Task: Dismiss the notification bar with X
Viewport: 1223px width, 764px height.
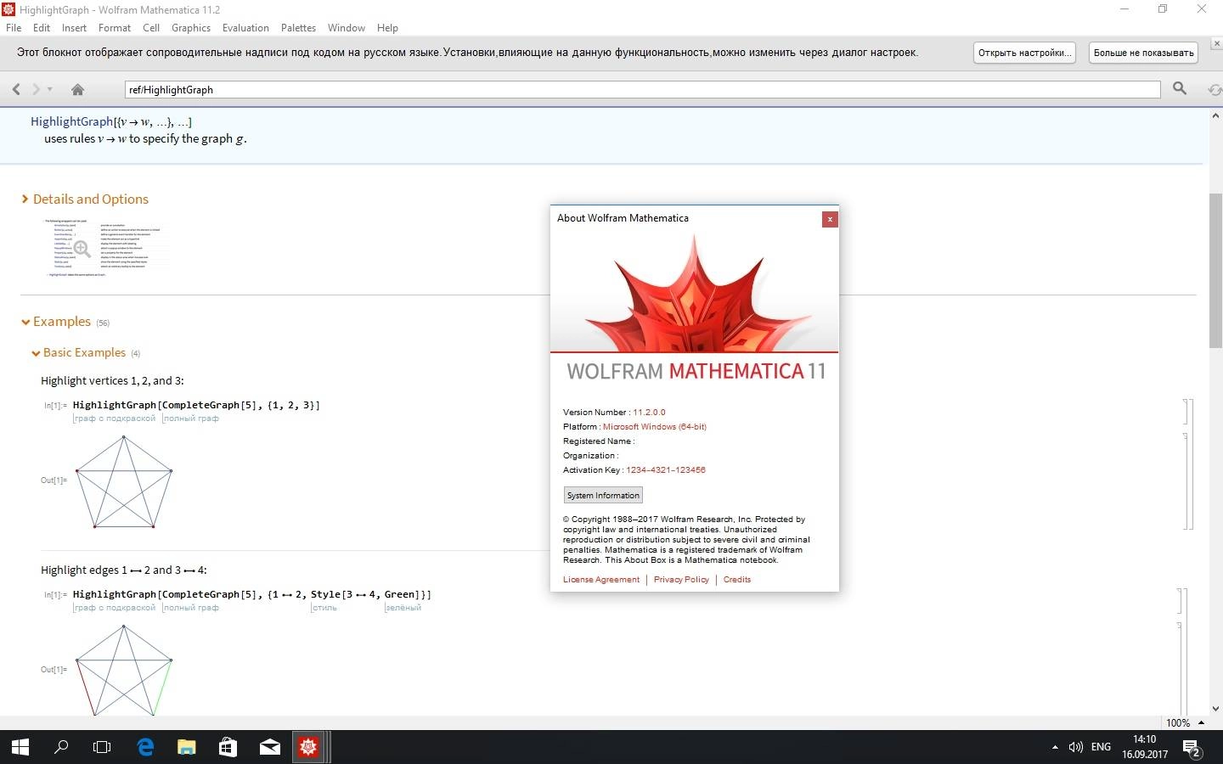Action: [x=1215, y=42]
